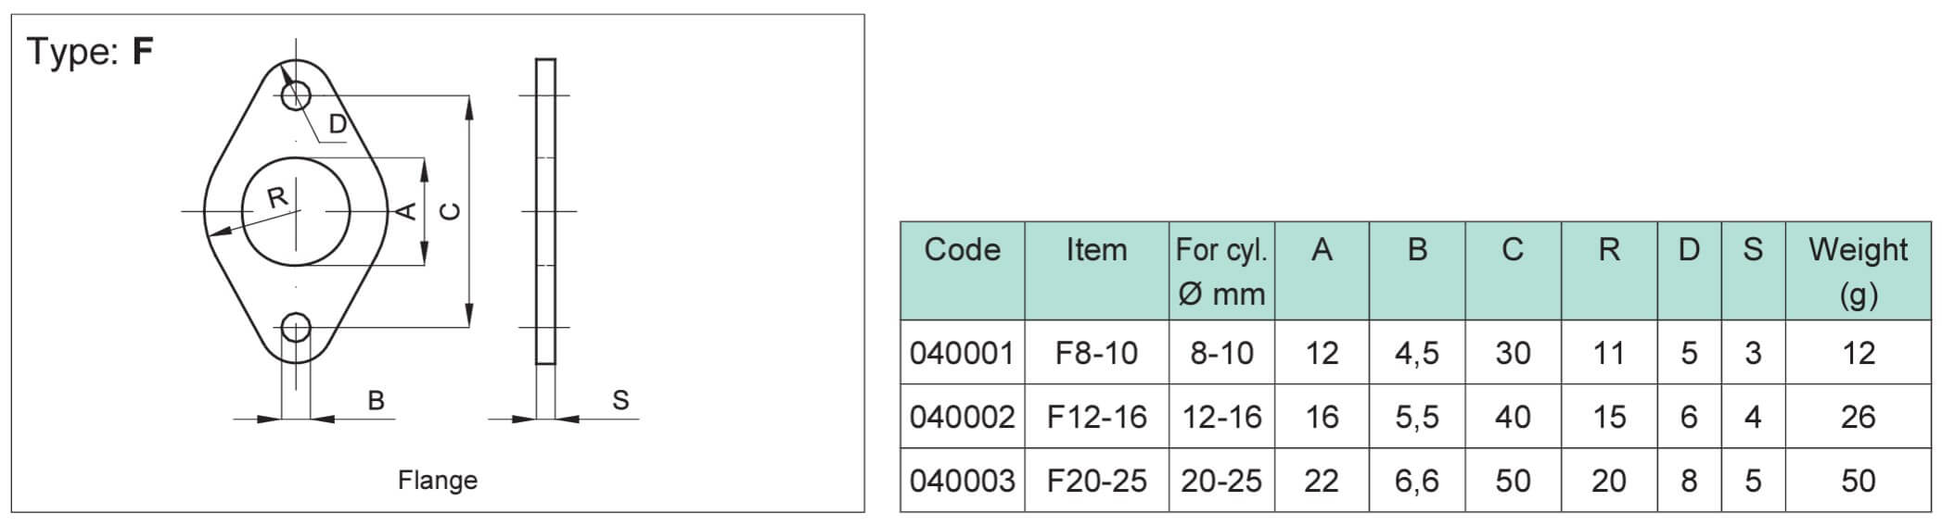The height and width of the screenshot is (526, 1942).
Task: Click the D dimension label near the top hole
Action: pyautogui.click(x=338, y=125)
